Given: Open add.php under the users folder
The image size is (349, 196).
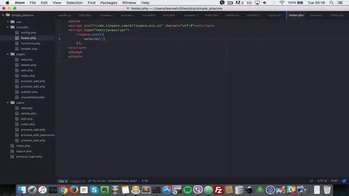Looking at the screenshot, I should 27,108.
